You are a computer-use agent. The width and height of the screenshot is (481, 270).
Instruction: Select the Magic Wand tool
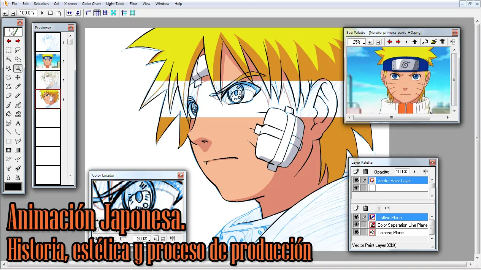click(8, 59)
